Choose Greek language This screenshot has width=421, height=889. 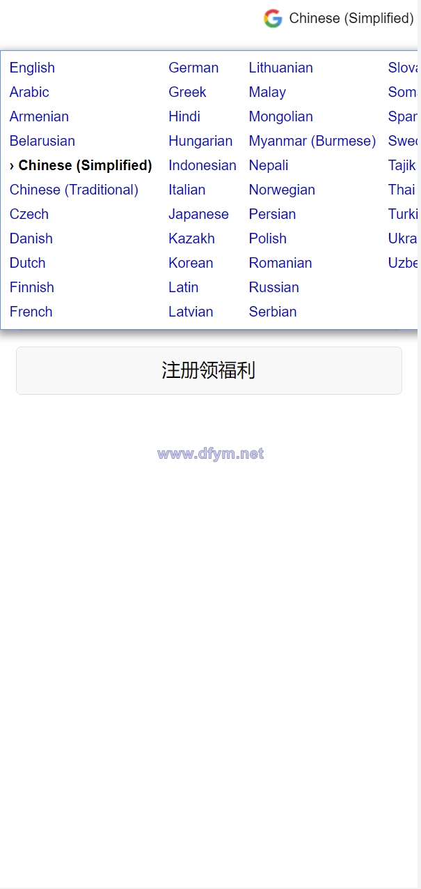point(187,92)
